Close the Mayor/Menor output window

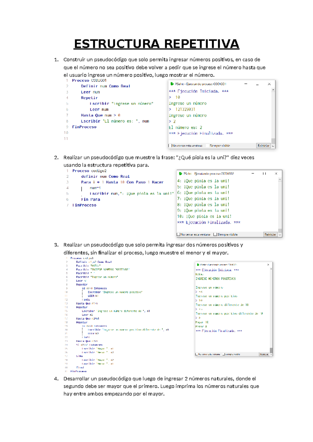click(268, 265)
